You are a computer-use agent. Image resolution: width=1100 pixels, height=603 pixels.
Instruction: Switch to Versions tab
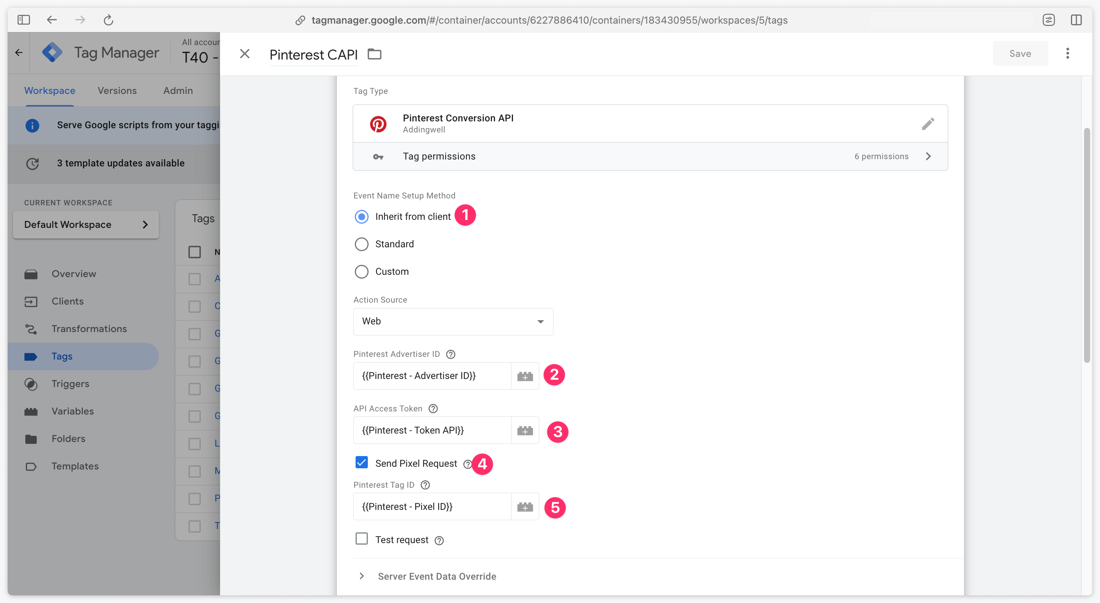click(x=117, y=91)
